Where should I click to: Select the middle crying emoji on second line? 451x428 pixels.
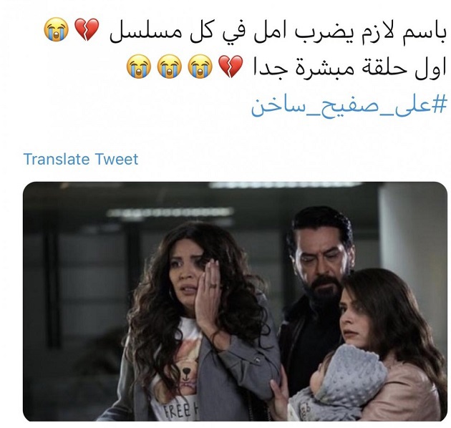(x=170, y=67)
